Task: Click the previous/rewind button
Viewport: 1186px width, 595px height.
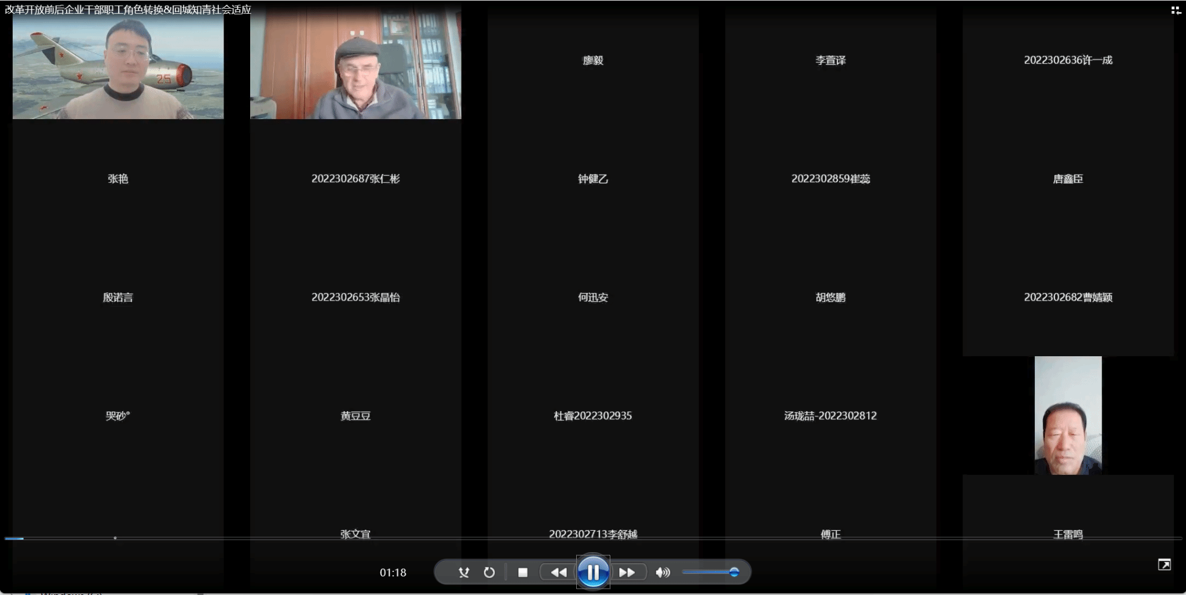Action: (559, 572)
